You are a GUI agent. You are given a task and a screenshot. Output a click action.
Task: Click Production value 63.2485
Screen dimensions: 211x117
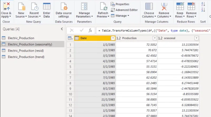[137, 83]
